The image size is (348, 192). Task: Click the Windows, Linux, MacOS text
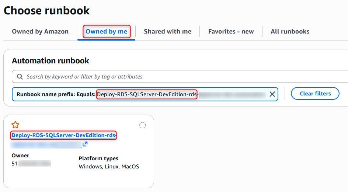pyautogui.click(x=109, y=167)
